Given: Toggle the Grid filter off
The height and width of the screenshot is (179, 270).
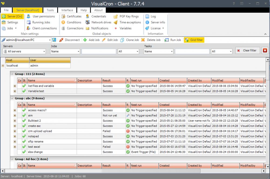Looking at the screenshot, I should [194, 40].
